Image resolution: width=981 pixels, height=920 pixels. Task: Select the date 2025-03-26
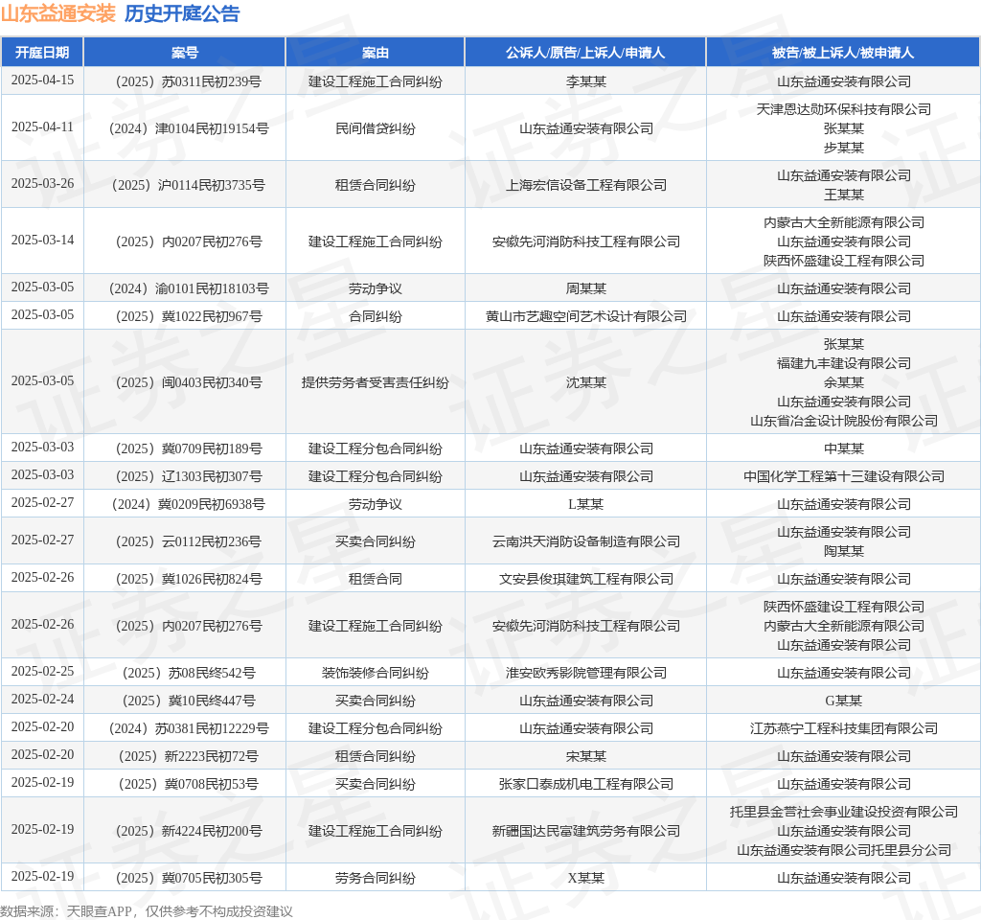click(42, 183)
